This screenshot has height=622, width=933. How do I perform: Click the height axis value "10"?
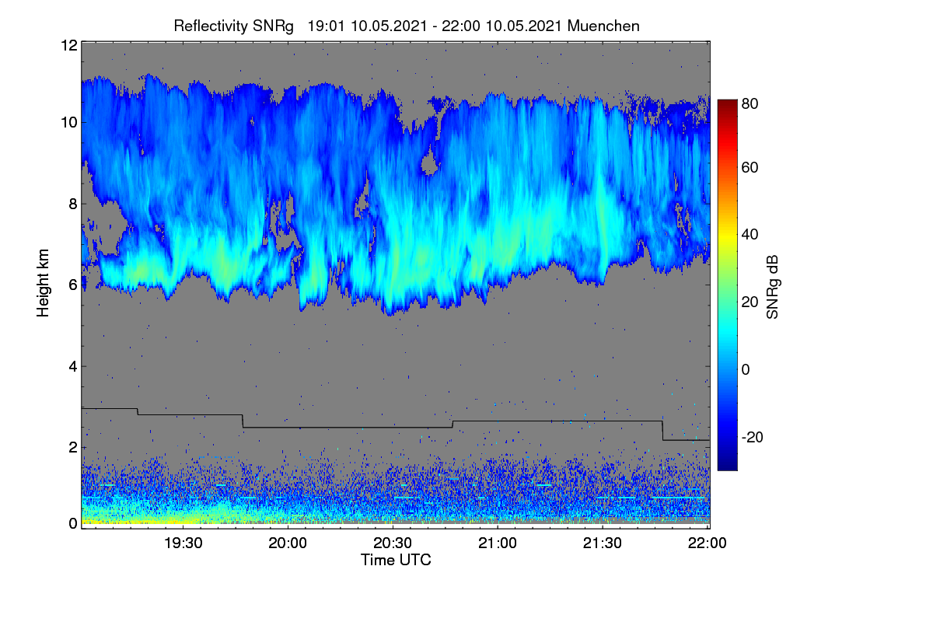[68, 122]
